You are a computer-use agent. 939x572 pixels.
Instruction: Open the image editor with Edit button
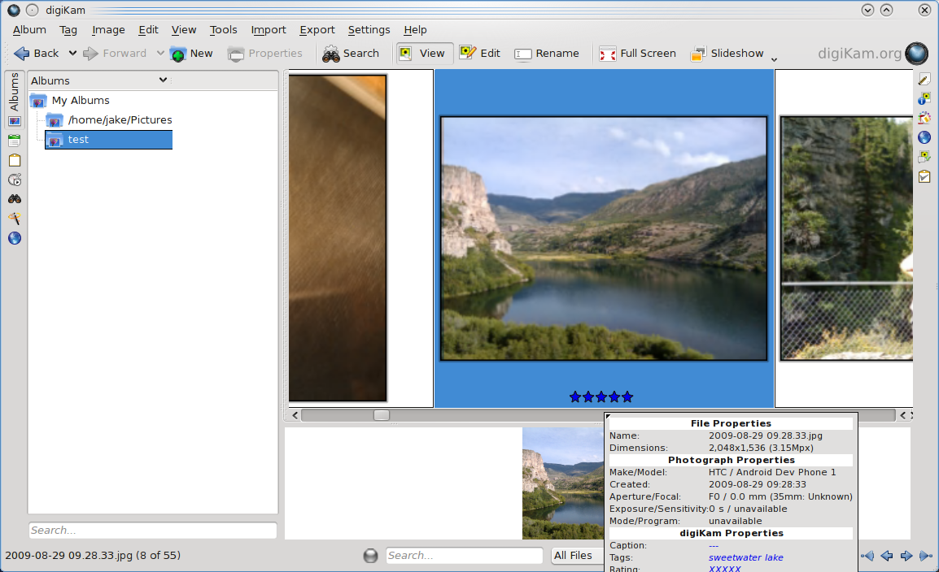(480, 53)
